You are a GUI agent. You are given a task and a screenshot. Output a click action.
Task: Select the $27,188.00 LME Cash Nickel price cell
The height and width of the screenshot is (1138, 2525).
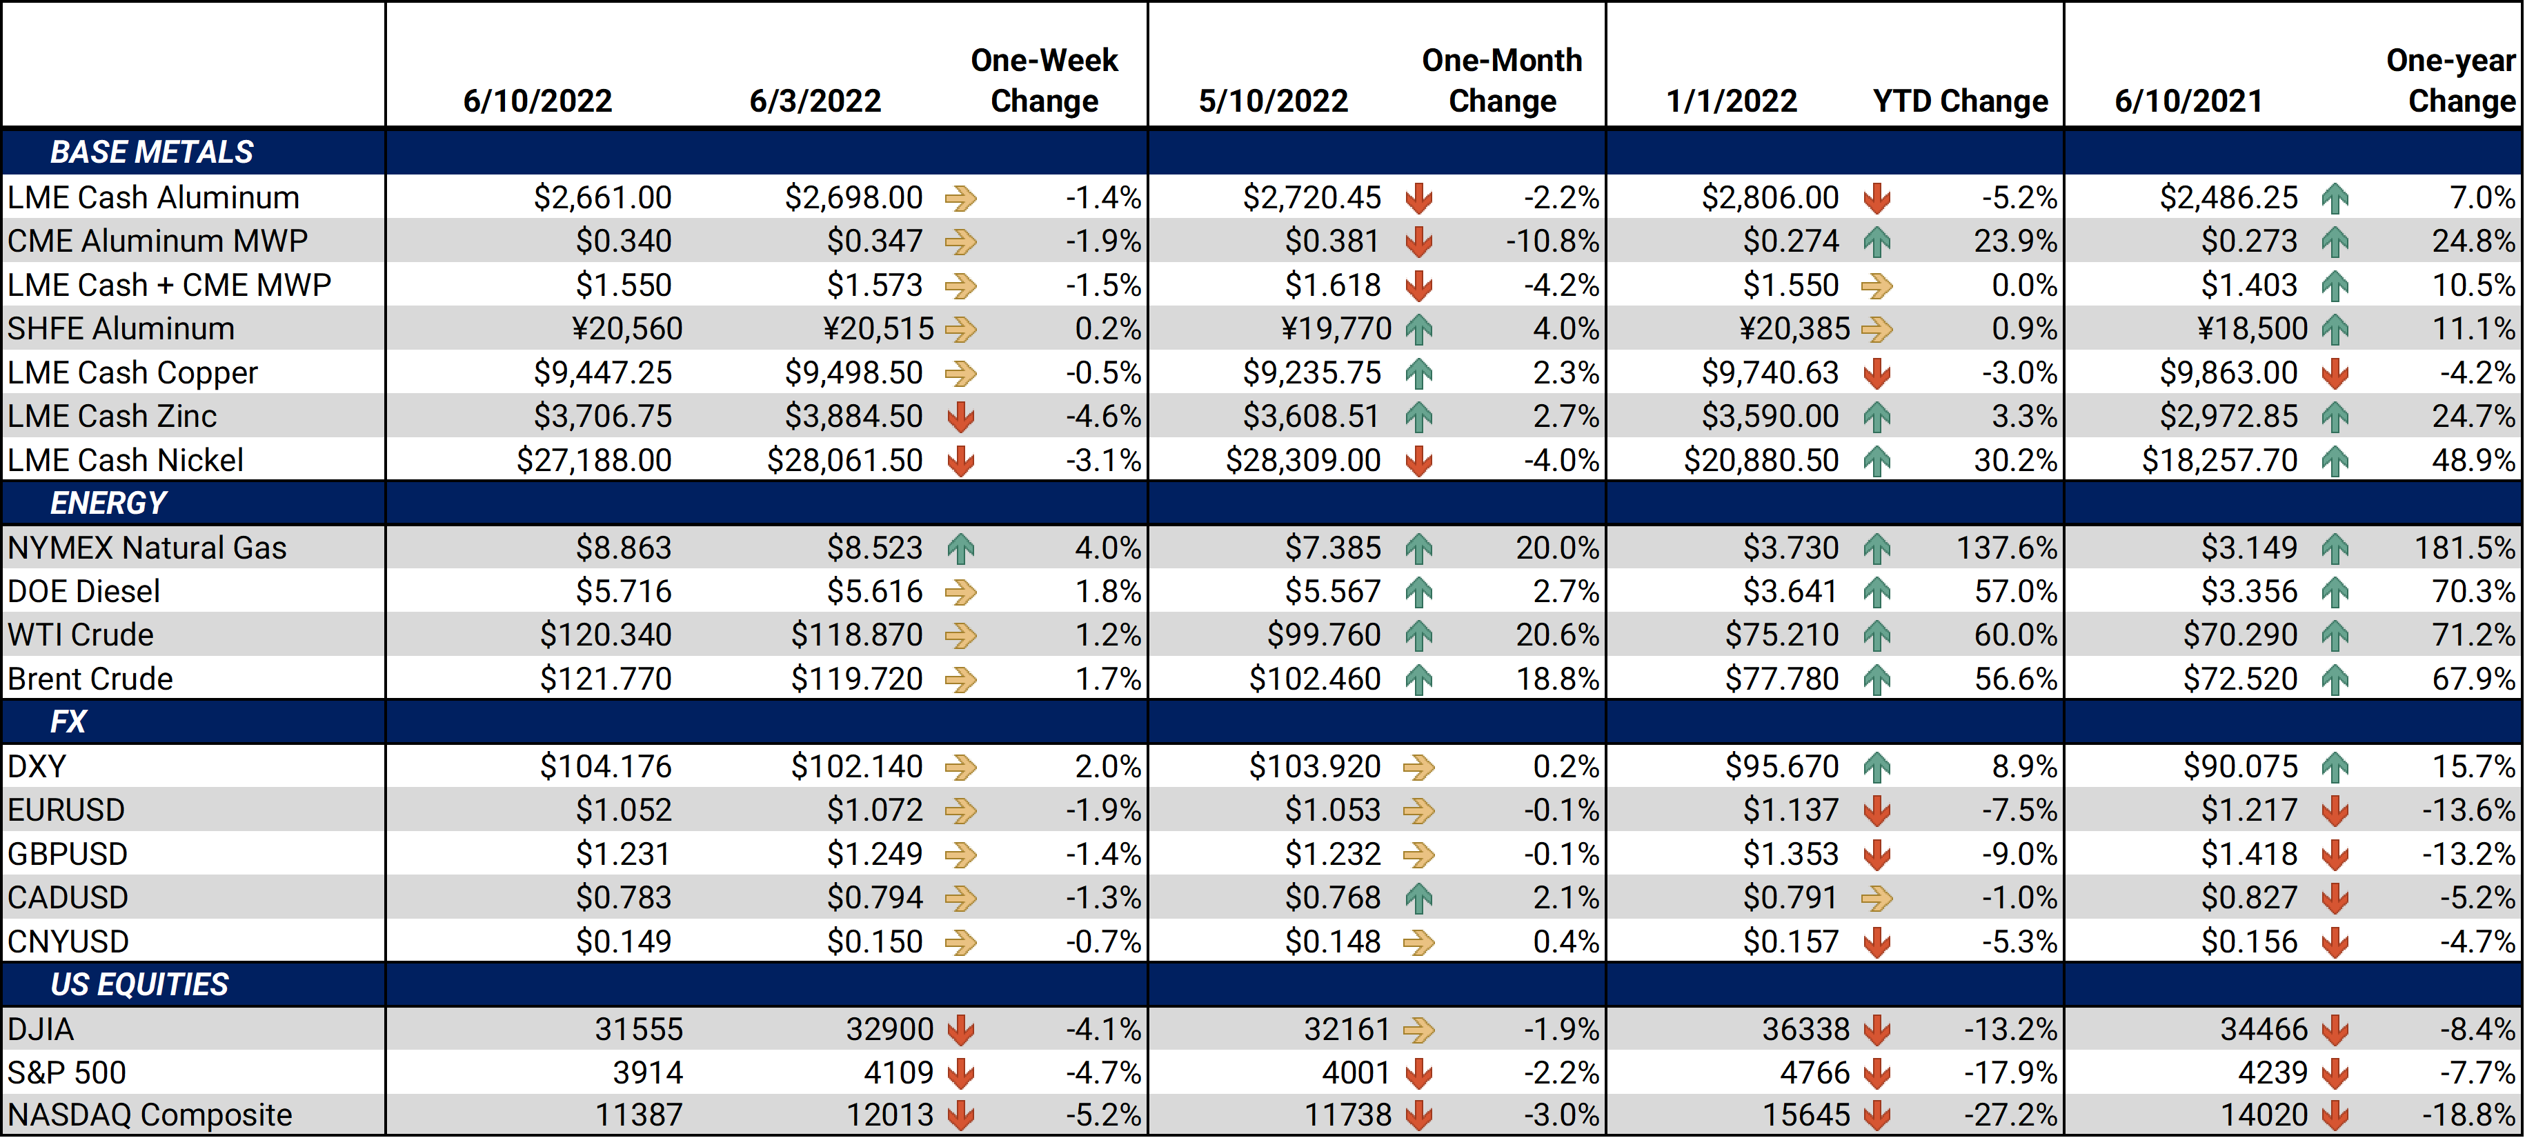pyautogui.click(x=594, y=461)
